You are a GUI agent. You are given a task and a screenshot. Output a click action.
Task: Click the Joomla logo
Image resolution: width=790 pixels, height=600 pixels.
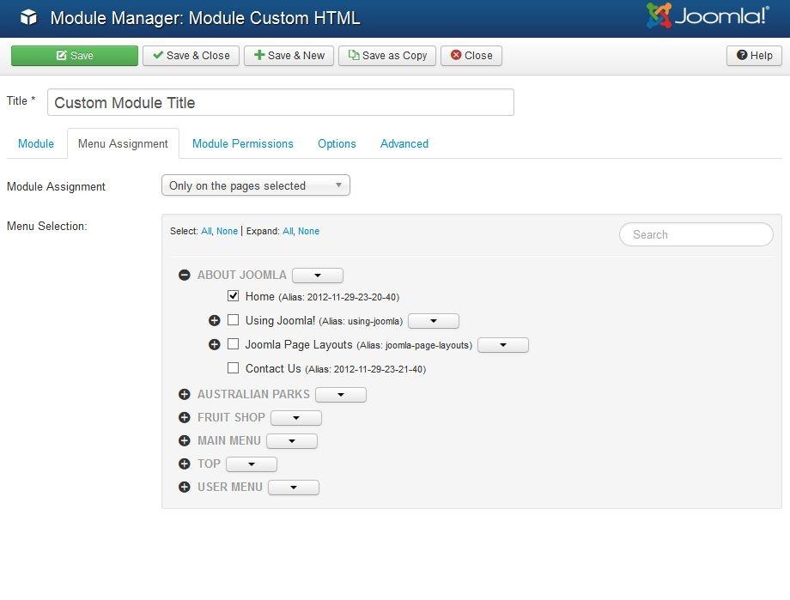click(x=708, y=15)
